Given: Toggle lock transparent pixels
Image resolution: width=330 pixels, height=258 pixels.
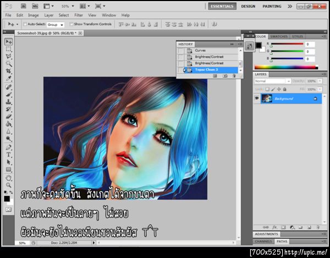Looking at the screenshot, I should click(x=267, y=89).
